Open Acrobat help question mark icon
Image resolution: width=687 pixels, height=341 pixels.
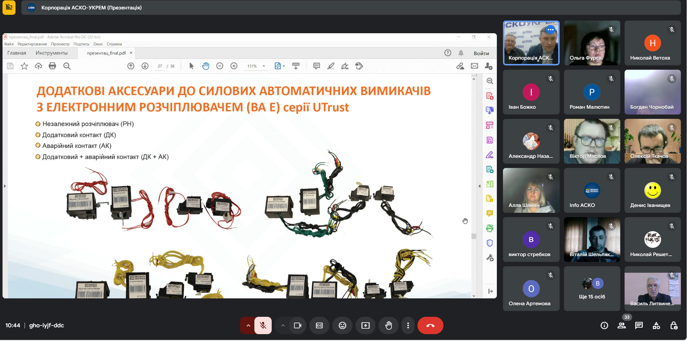click(x=448, y=53)
